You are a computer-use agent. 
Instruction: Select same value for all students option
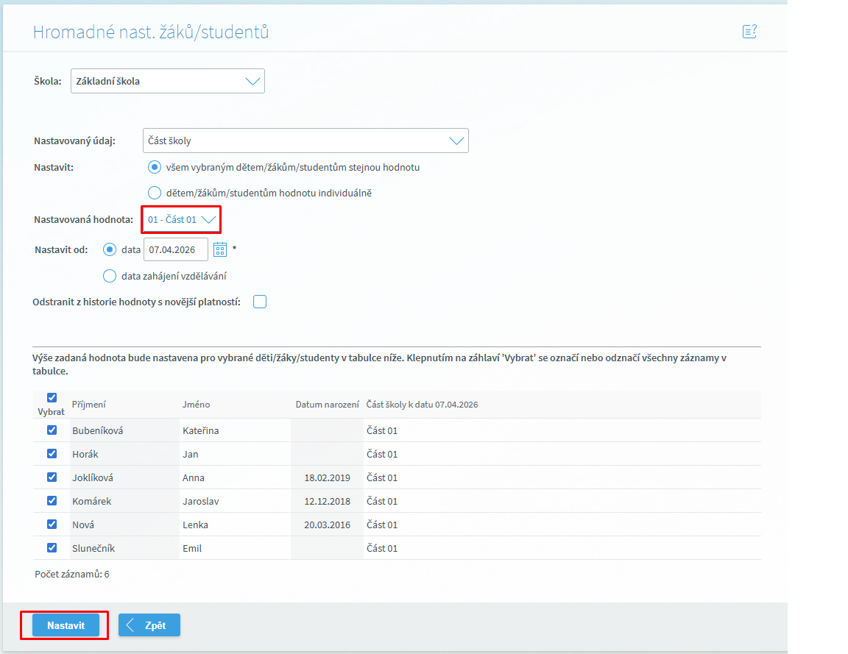pyautogui.click(x=155, y=167)
